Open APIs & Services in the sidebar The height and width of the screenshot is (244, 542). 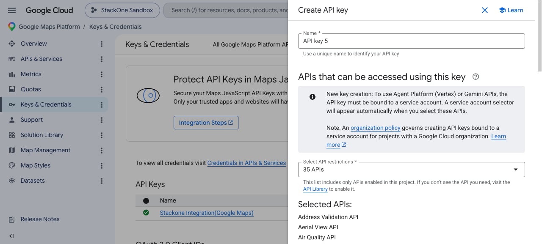tap(41, 59)
